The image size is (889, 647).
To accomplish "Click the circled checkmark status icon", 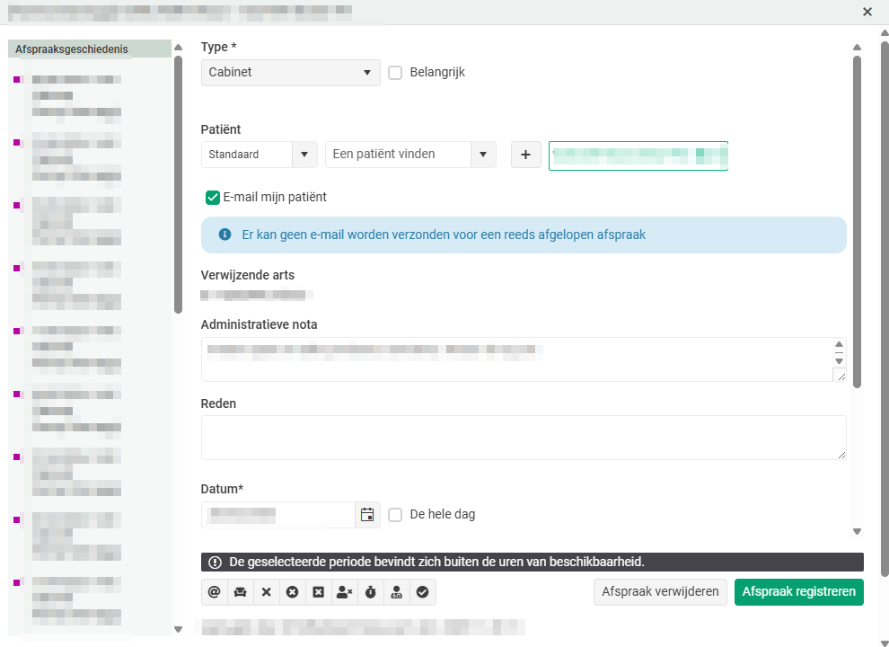I will coord(422,592).
